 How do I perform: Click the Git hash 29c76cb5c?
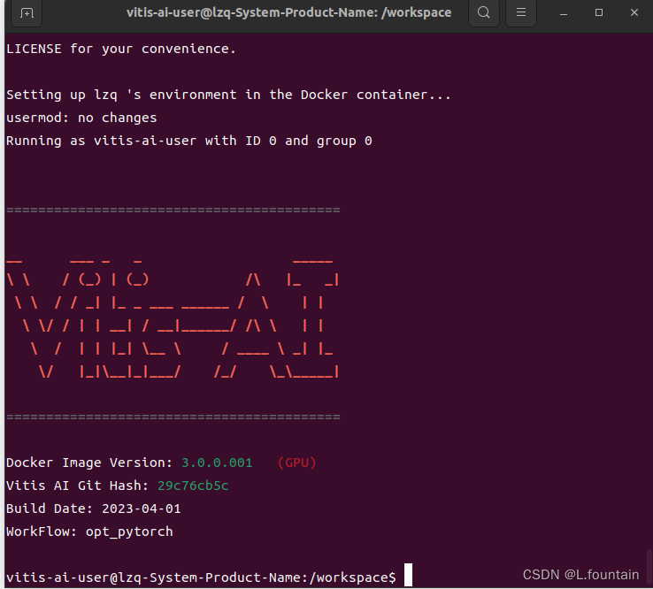click(193, 486)
